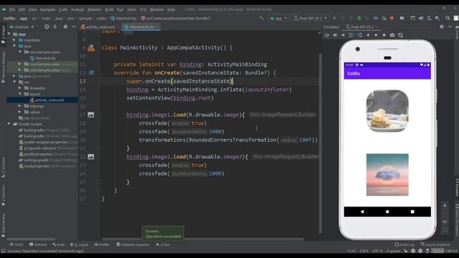Click the cloud image in emulator
This screenshot has height=258, width=459.
pos(387,175)
